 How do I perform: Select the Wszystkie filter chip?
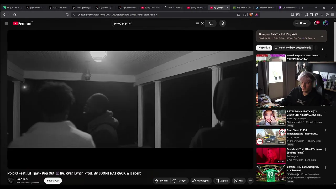pos(264,48)
